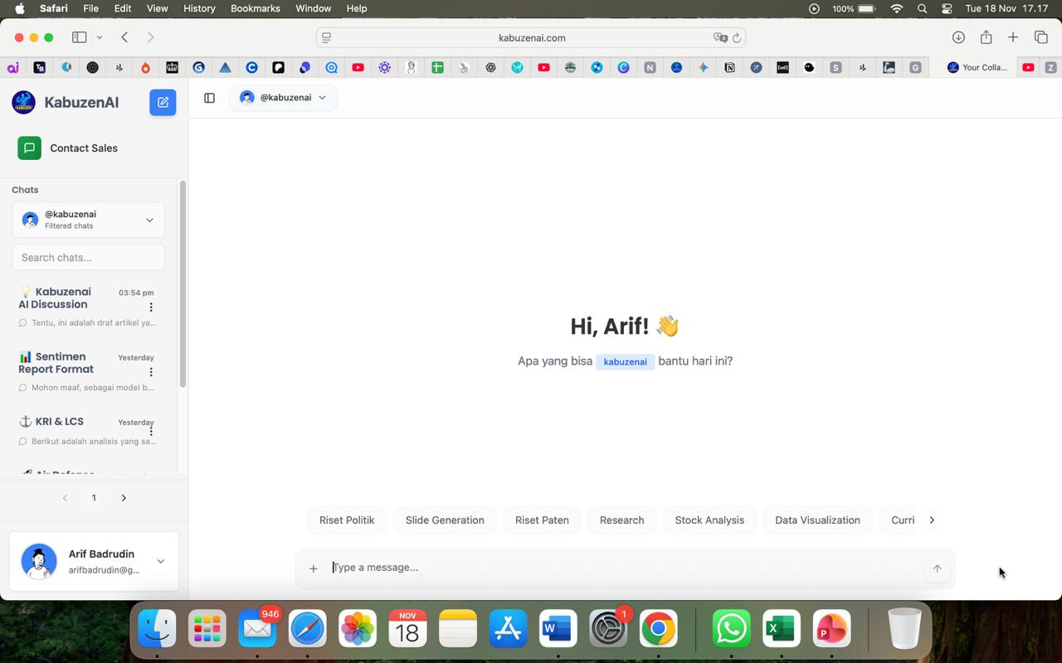The width and height of the screenshot is (1062, 663).
Task: Open the History menu in the menu bar
Action: (x=198, y=8)
